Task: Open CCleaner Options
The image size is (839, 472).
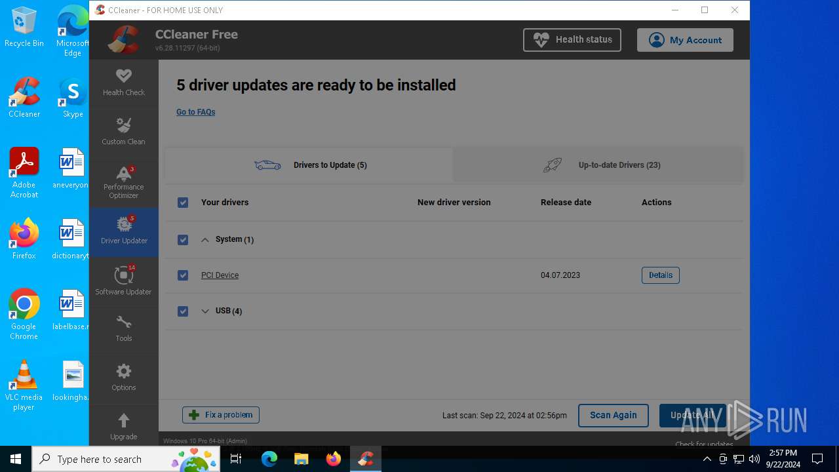Action: tap(124, 378)
